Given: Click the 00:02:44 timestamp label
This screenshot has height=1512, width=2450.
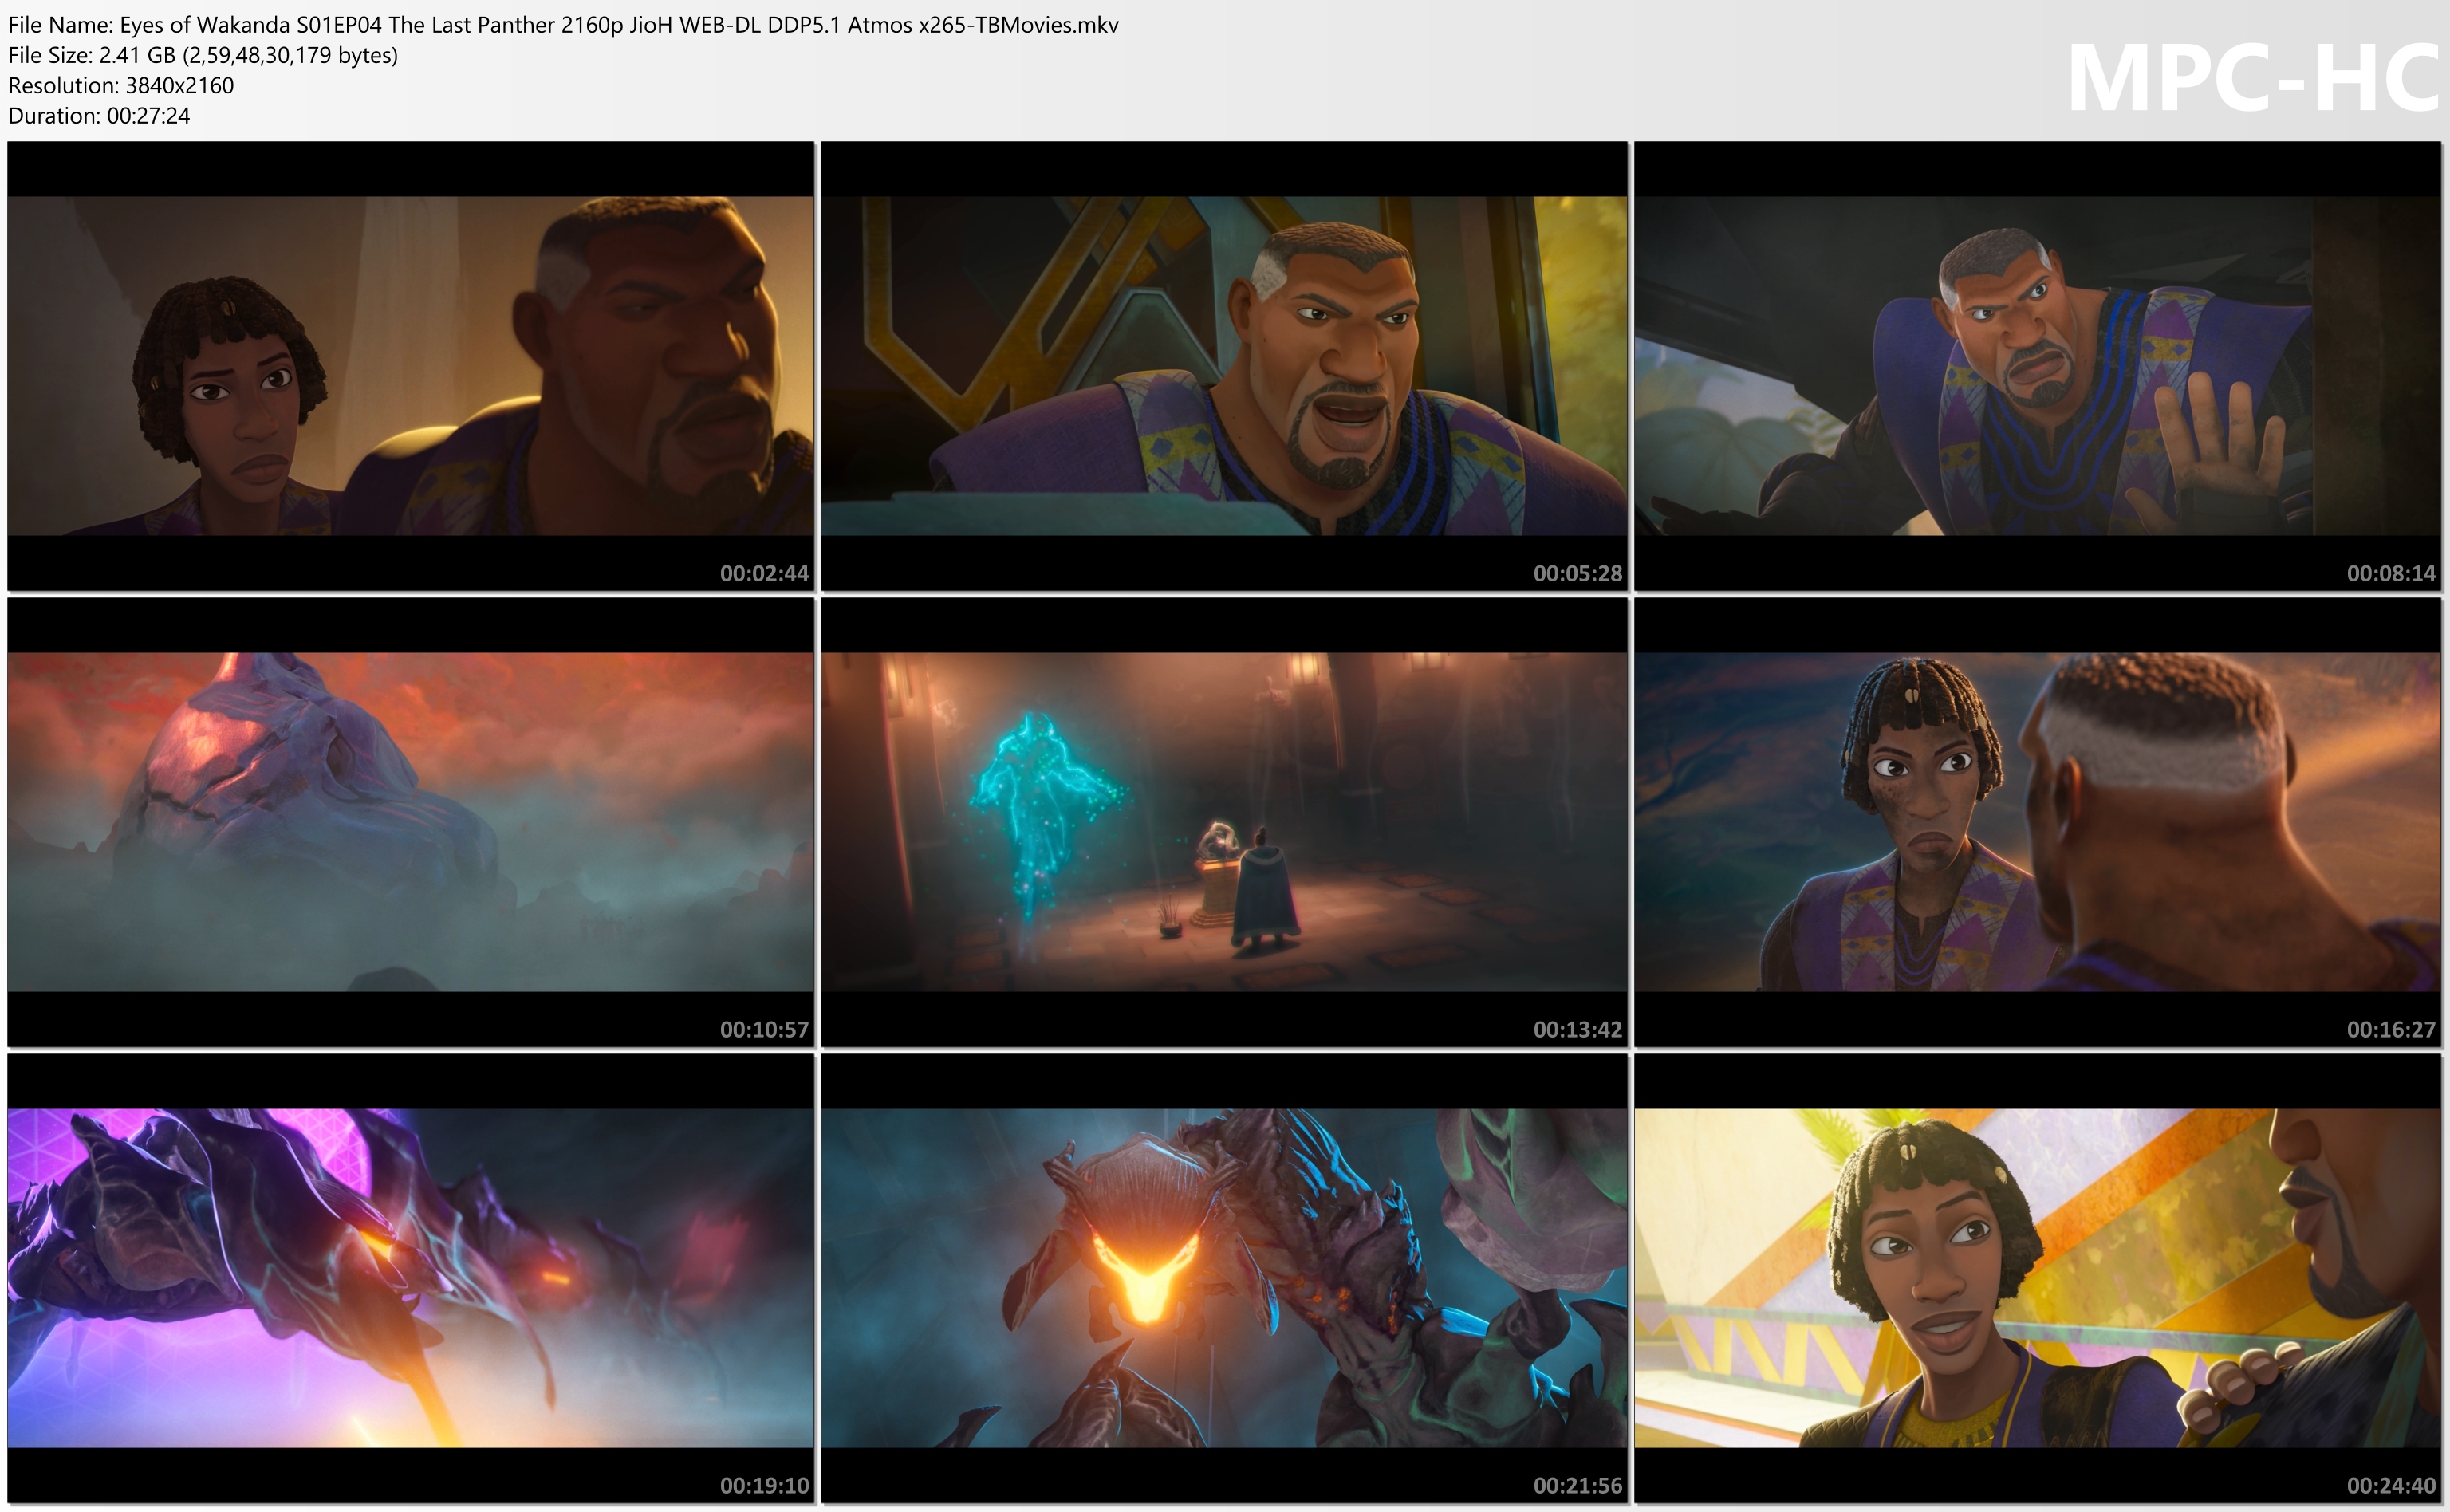Looking at the screenshot, I should pos(764,573).
